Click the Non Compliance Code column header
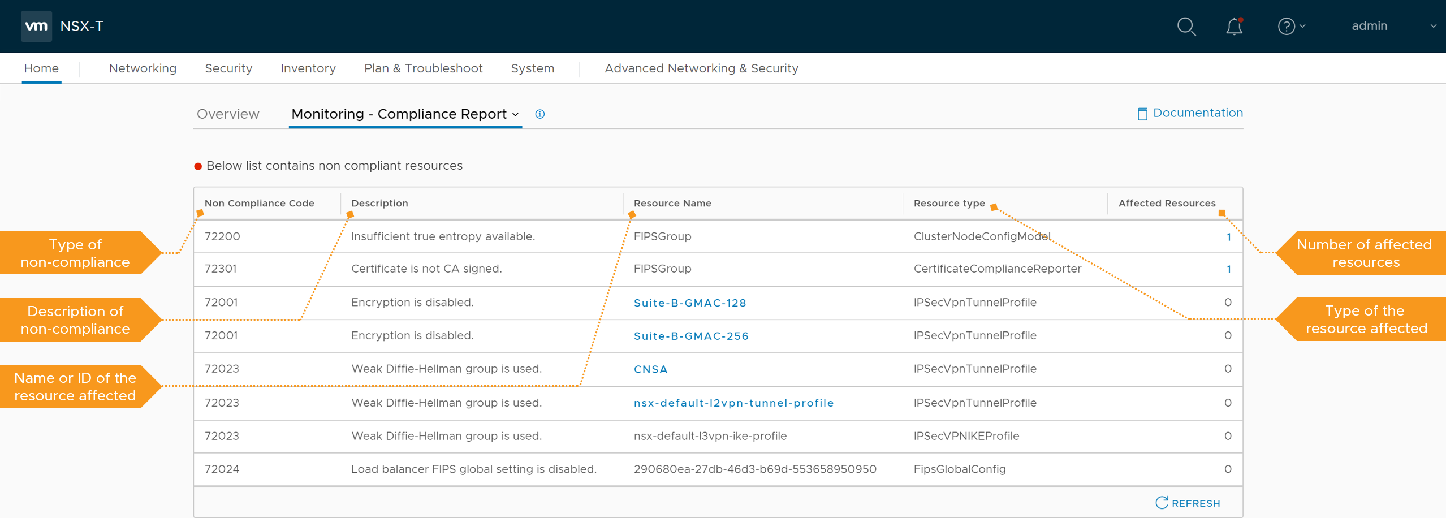The image size is (1446, 518). click(x=259, y=203)
